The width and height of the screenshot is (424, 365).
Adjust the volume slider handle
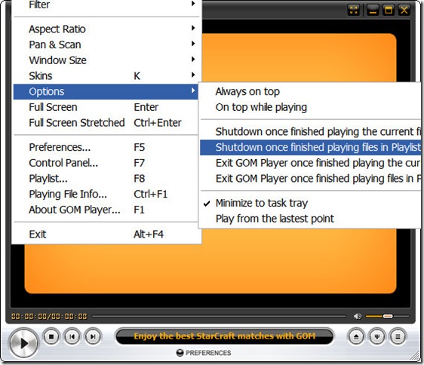coord(388,316)
